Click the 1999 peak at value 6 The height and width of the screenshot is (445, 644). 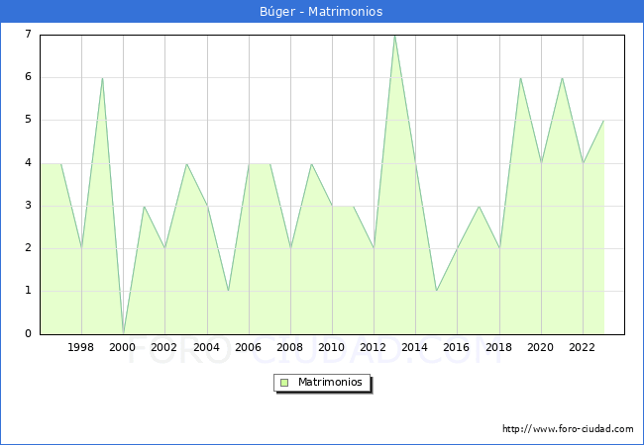coord(102,78)
